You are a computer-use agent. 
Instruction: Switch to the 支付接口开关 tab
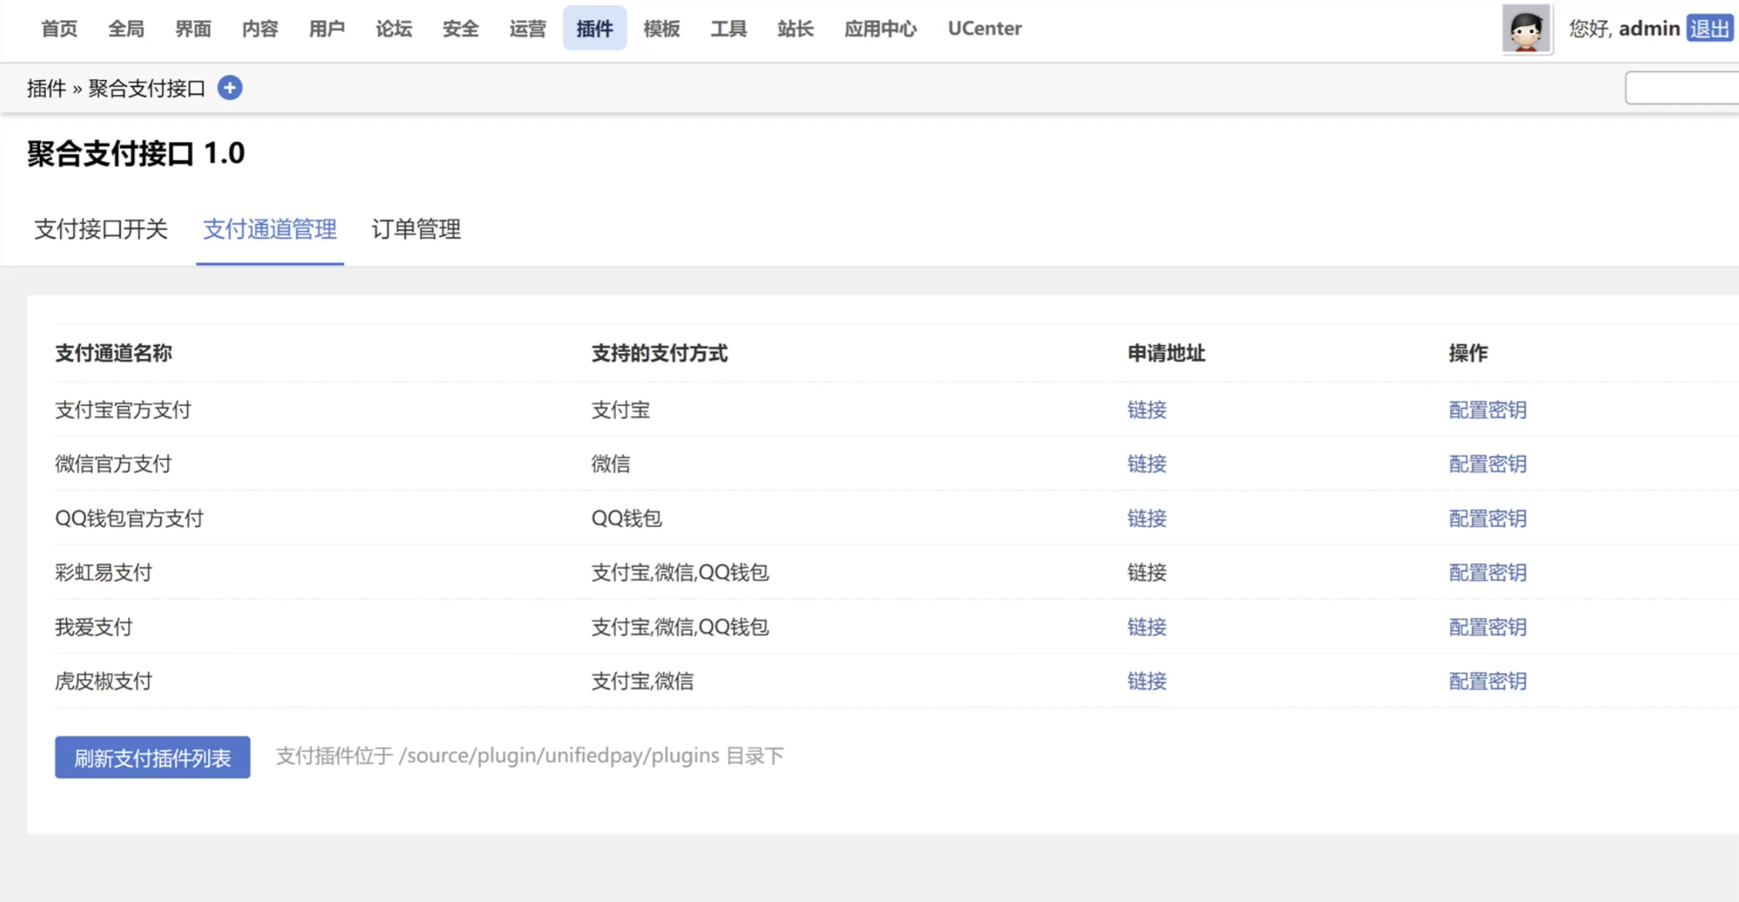tap(100, 229)
